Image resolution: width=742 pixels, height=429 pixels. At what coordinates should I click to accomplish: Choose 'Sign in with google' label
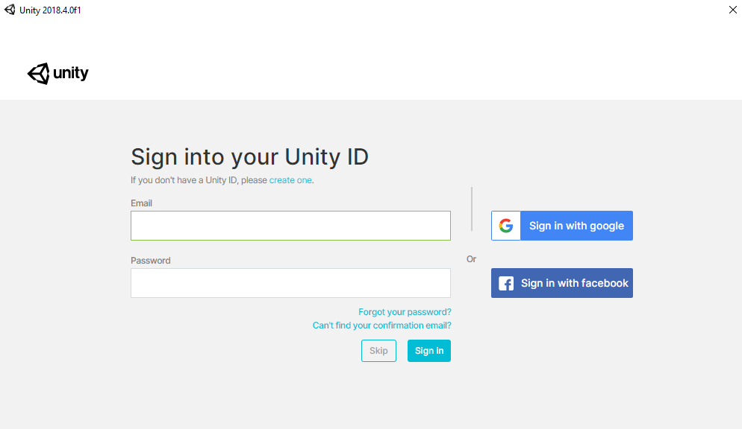pos(576,226)
